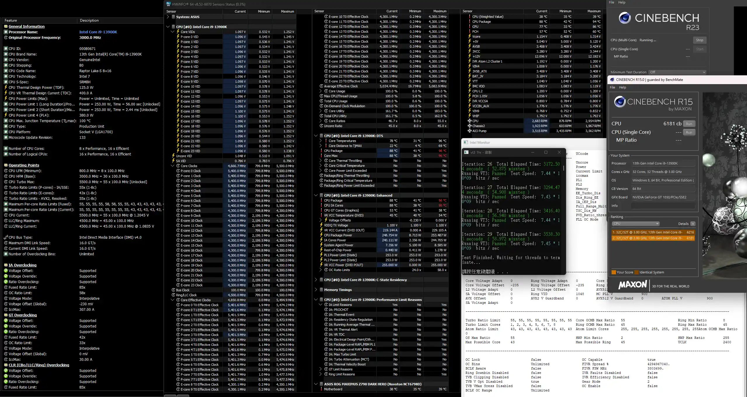Click the Cinebench R23 logo sphere

point(625,18)
